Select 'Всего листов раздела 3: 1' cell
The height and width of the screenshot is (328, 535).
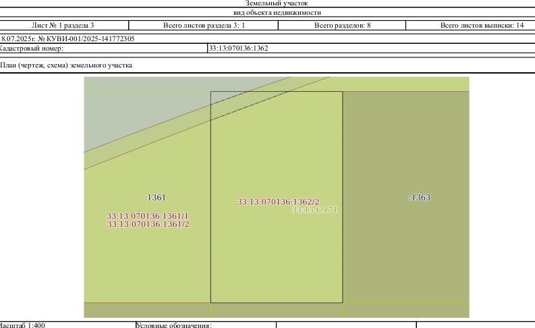click(x=204, y=25)
